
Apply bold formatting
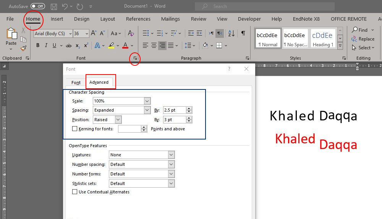pos(38,45)
